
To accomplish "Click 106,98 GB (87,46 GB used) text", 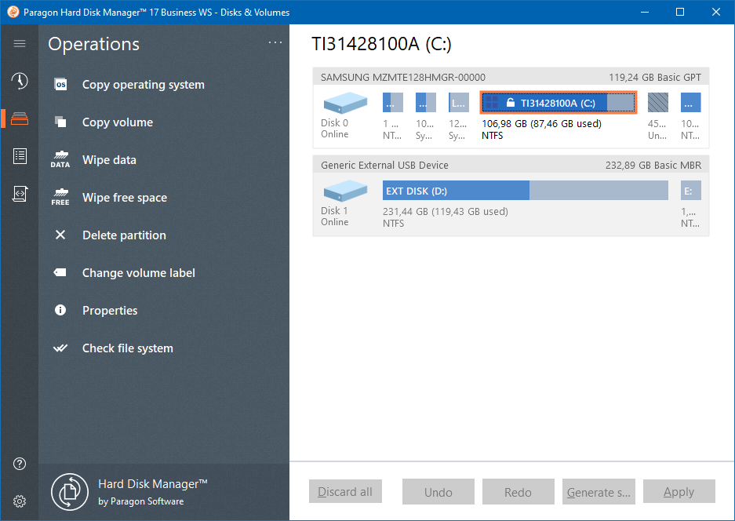I will (x=541, y=124).
